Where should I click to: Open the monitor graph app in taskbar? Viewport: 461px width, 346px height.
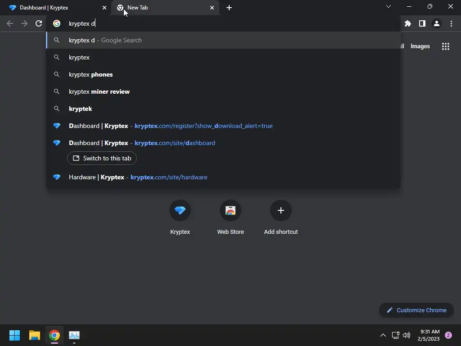[74, 335]
